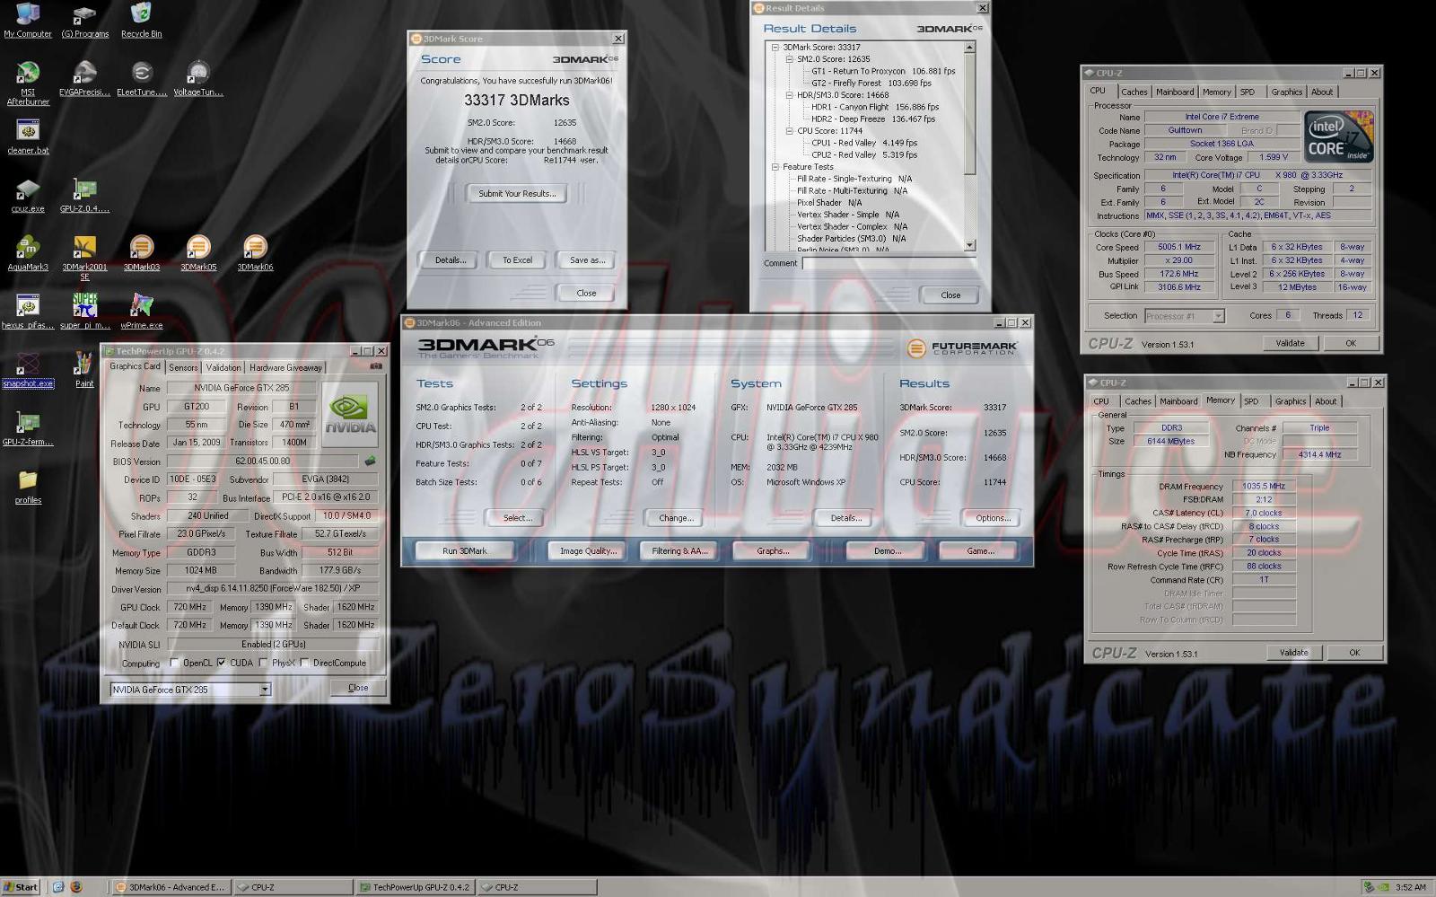The image size is (1436, 897).
Task: Switch to TechPowerUp GPU-Z taskbar button
Action: 415,887
